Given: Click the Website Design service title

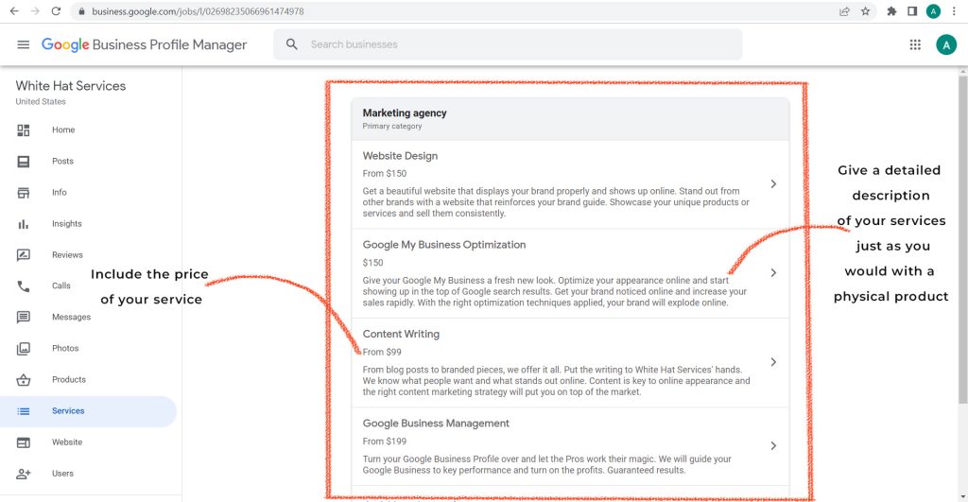Looking at the screenshot, I should pyautogui.click(x=400, y=156).
